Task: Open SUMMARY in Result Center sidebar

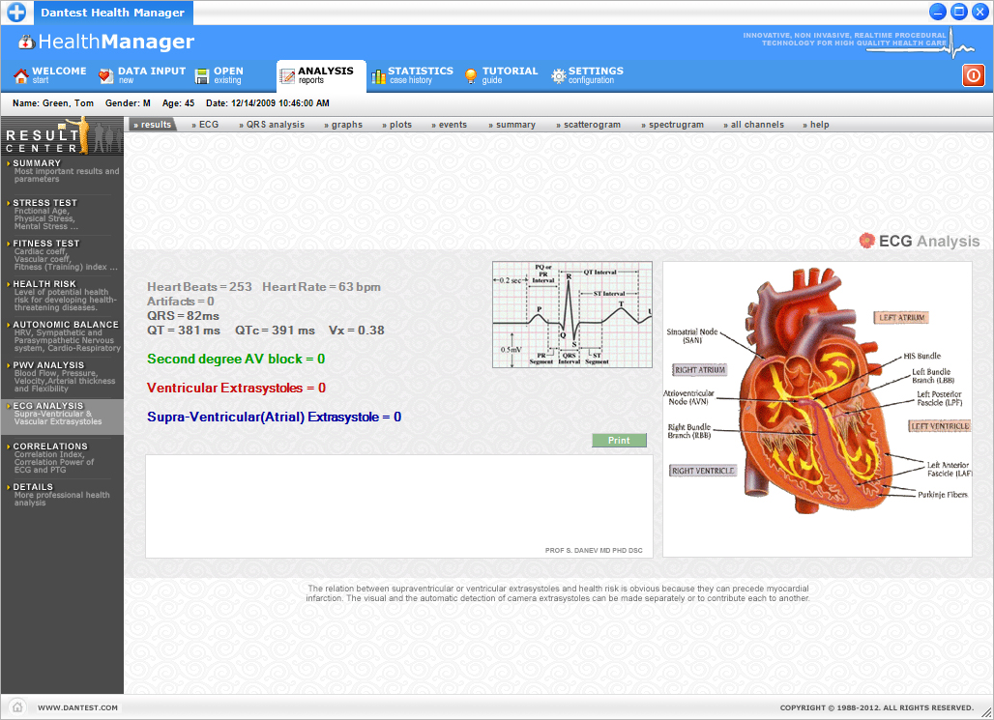Action: (62, 171)
